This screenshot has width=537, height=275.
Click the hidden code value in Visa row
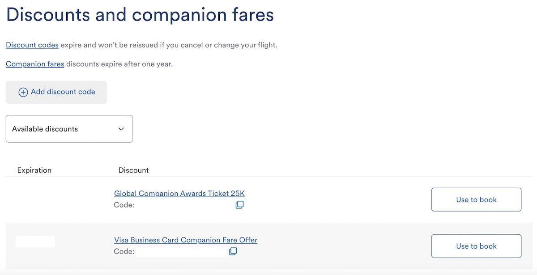tap(181, 252)
